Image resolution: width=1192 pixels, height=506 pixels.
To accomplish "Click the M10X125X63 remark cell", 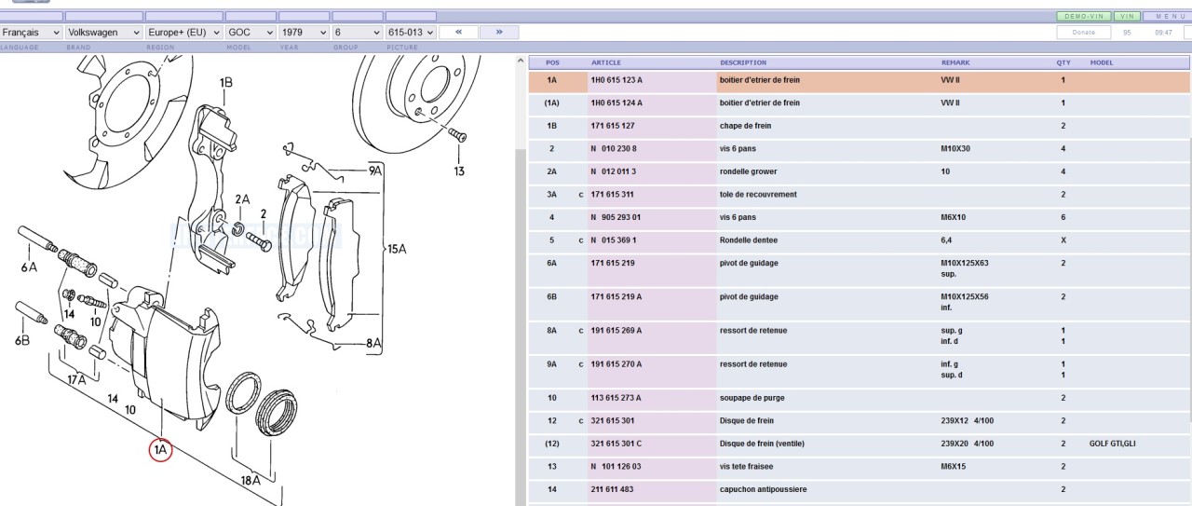I will pyautogui.click(x=965, y=263).
